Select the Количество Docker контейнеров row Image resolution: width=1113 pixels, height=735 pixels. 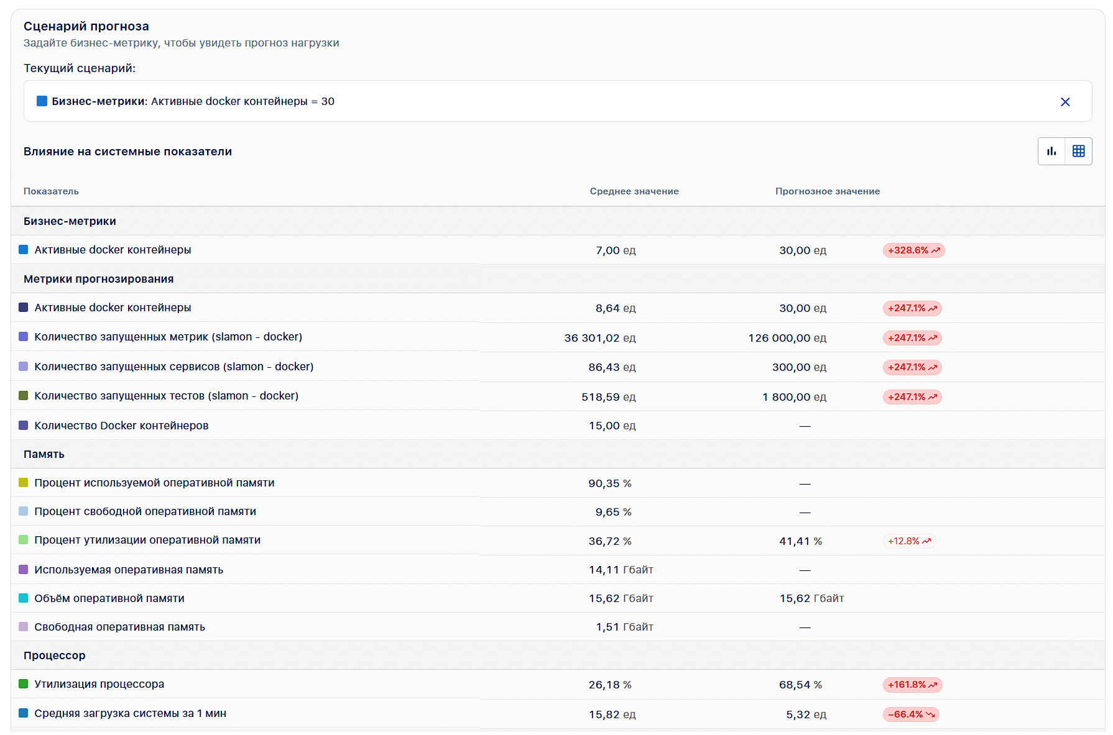tap(121, 426)
